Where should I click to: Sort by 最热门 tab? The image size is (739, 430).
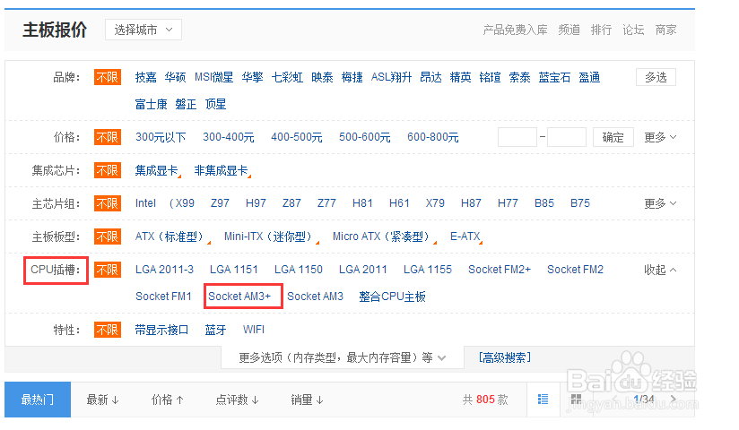tap(38, 400)
